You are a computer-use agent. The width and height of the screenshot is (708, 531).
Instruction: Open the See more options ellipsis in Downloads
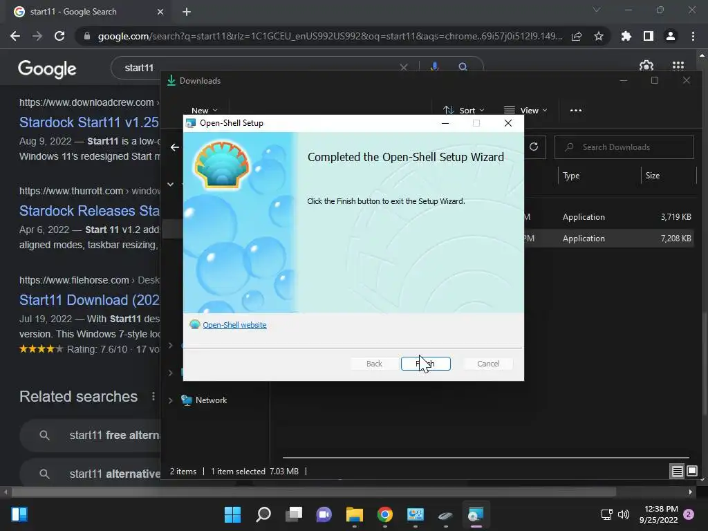[576, 110]
